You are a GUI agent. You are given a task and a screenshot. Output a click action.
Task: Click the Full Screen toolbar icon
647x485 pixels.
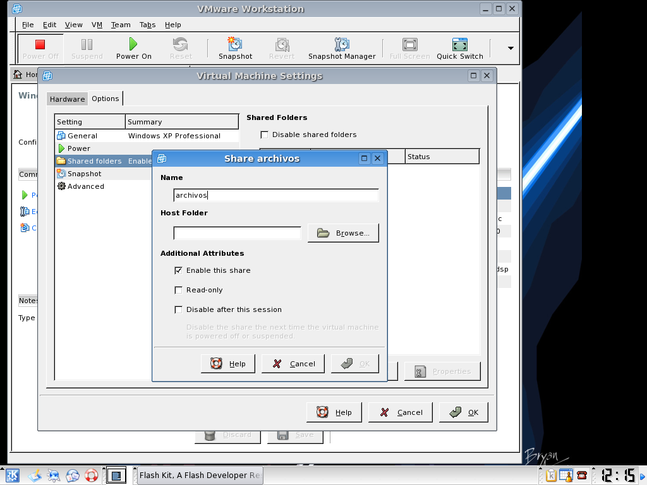[x=409, y=49]
